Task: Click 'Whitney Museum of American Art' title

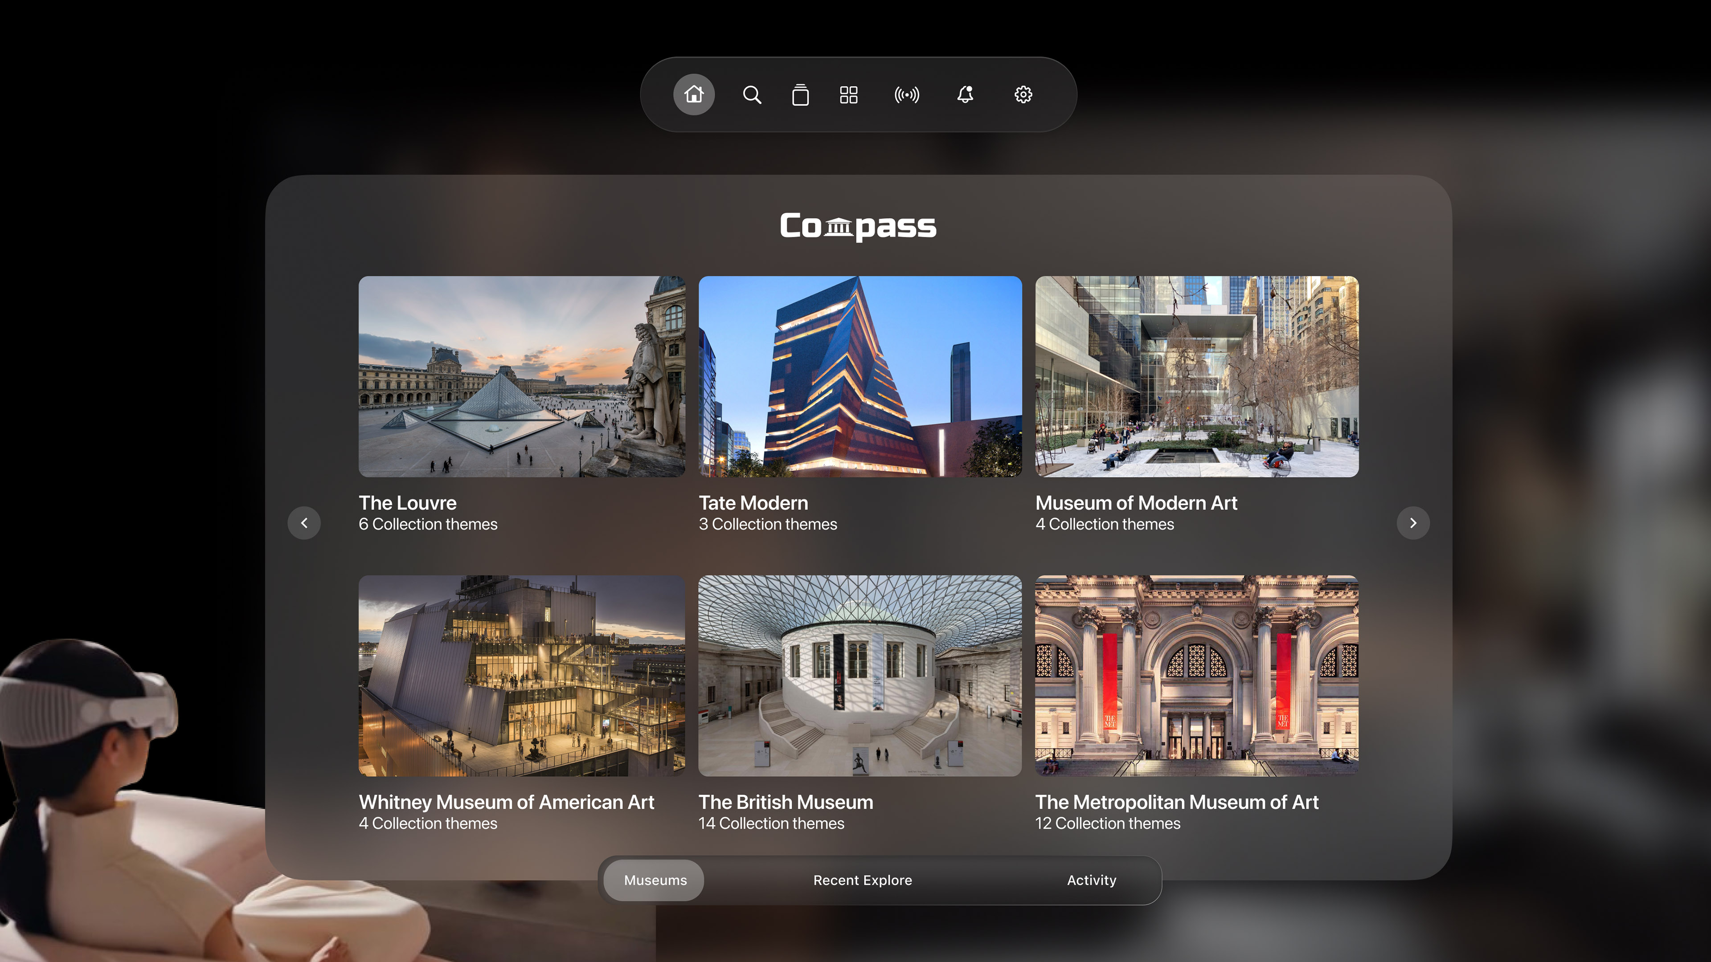Action: click(506, 802)
